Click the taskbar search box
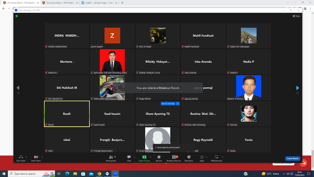314x177 pixels. [31, 174]
